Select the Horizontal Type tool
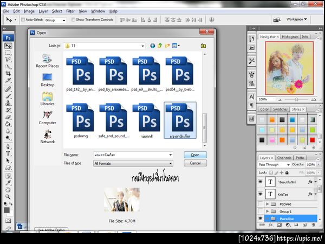325x244 pixels. [x=8, y=152]
